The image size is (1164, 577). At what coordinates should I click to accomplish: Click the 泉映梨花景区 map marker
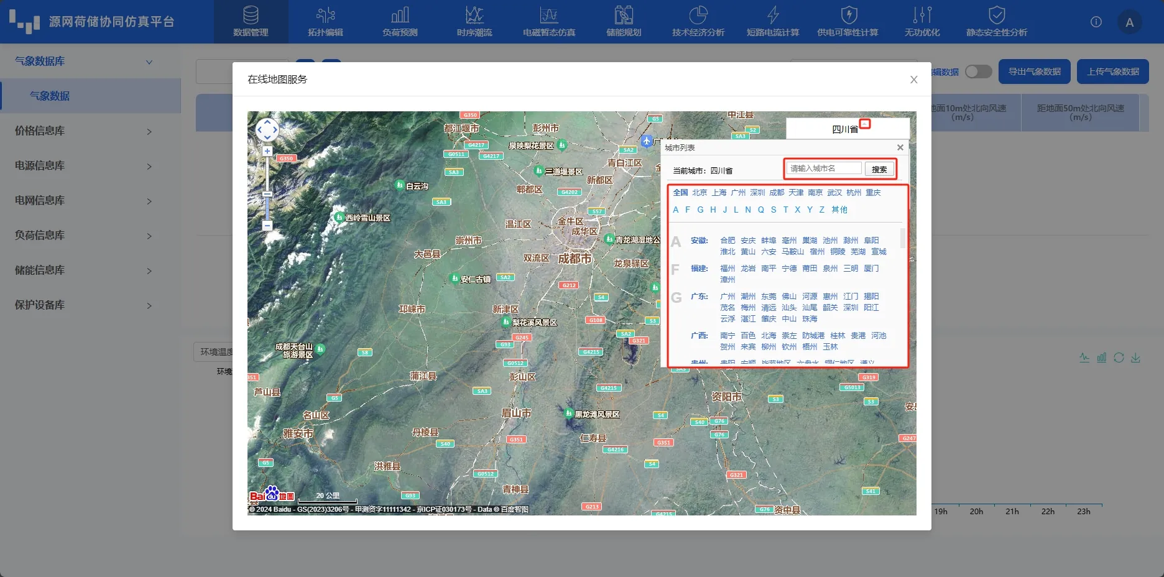point(562,145)
